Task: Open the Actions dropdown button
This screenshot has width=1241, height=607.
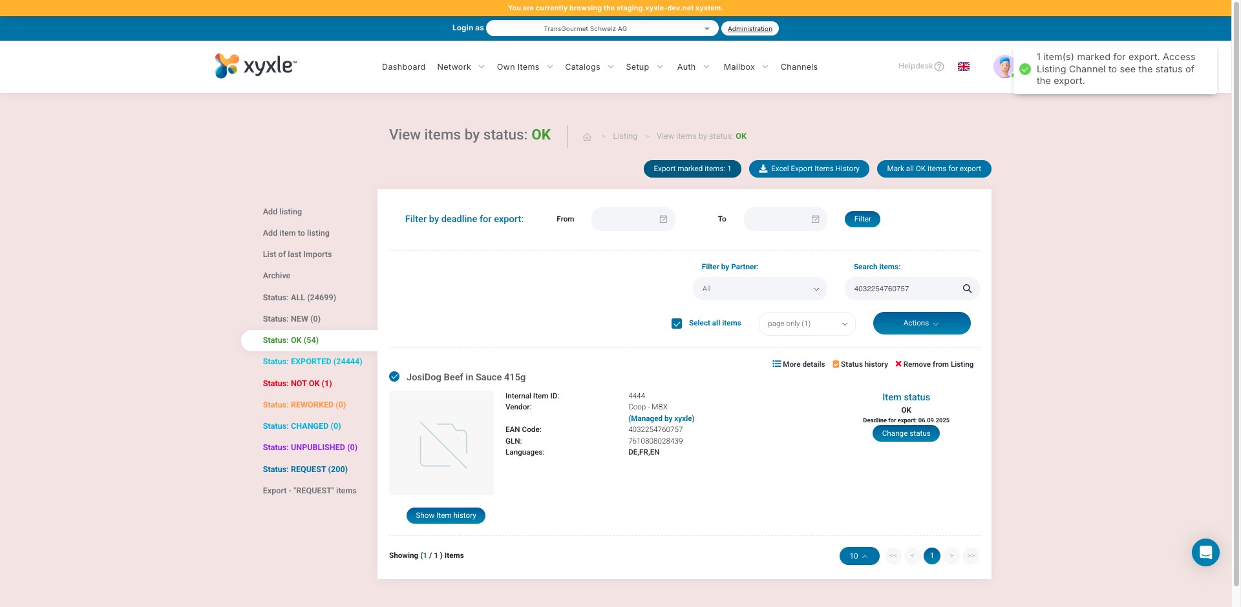Action: pyautogui.click(x=922, y=324)
